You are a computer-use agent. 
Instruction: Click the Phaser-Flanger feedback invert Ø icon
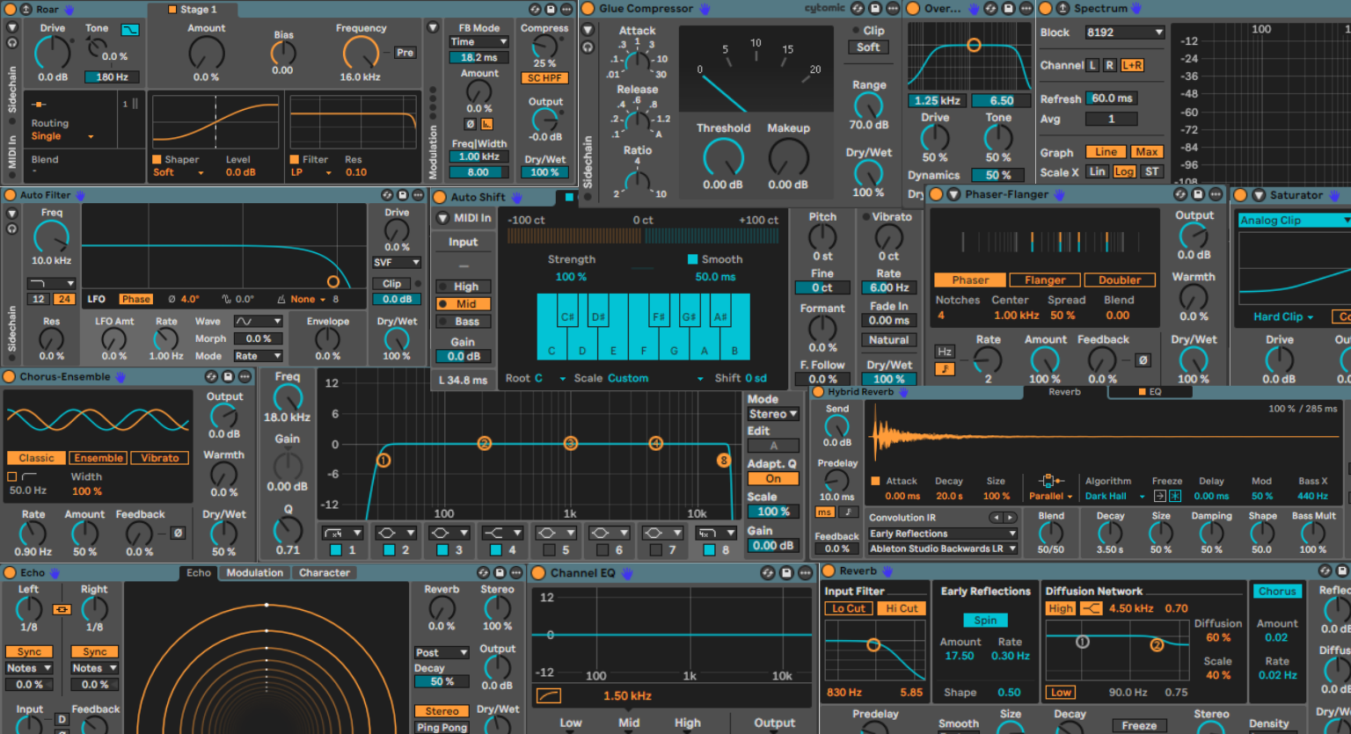click(x=1142, y=360)
